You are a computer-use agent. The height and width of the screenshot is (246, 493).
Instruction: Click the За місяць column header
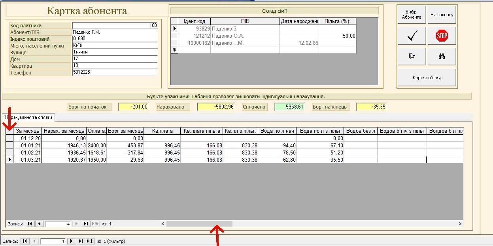28,131
